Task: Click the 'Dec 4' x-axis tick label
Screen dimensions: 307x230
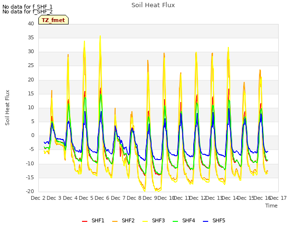Action: (x=71, y=198)
